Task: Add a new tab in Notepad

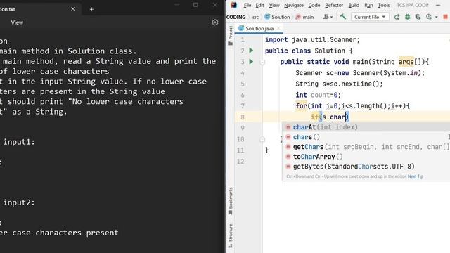Action: (91, 9)
